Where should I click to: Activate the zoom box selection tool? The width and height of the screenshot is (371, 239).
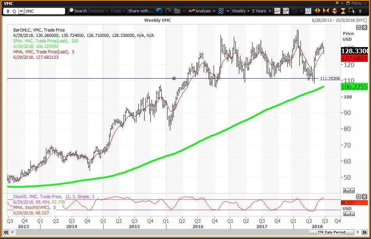point(351,11)
